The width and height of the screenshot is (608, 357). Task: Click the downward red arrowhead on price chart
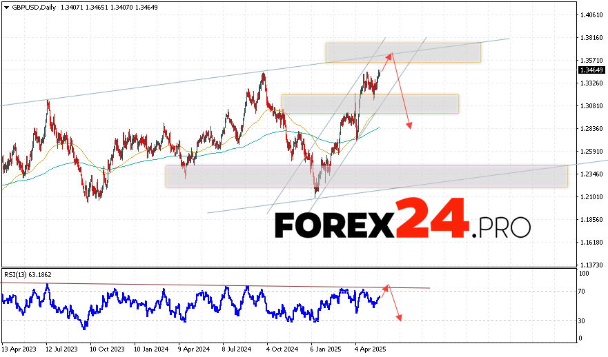410,125
